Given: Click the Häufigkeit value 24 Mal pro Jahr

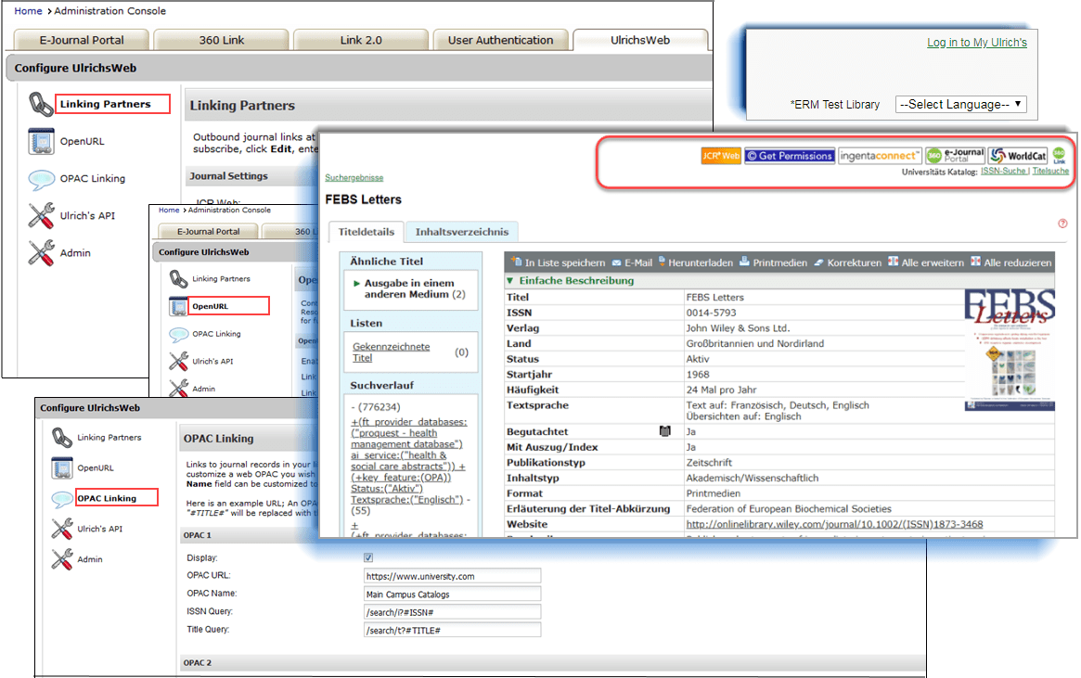Looking at the screenshot, I should 721,390.
